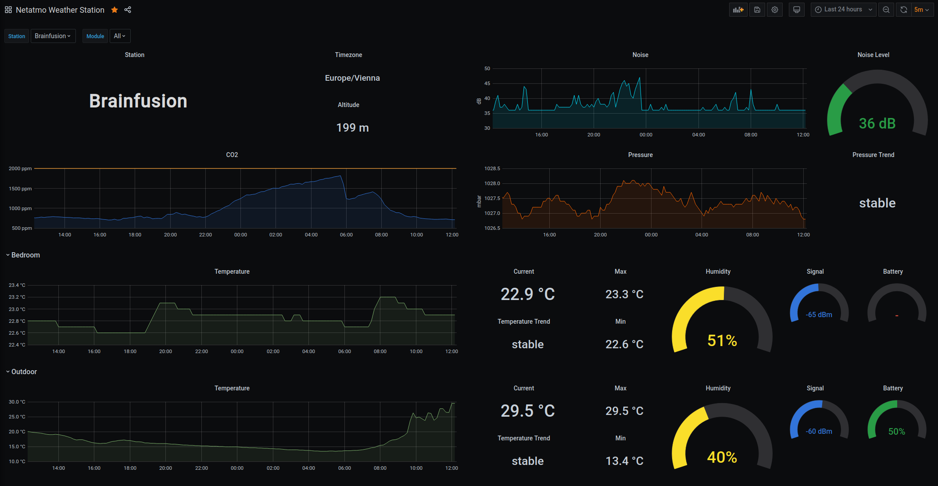Viewport: 938px width, 486px height.
Task: Open the Module All dropdown
Action: (x=119, y=36)
